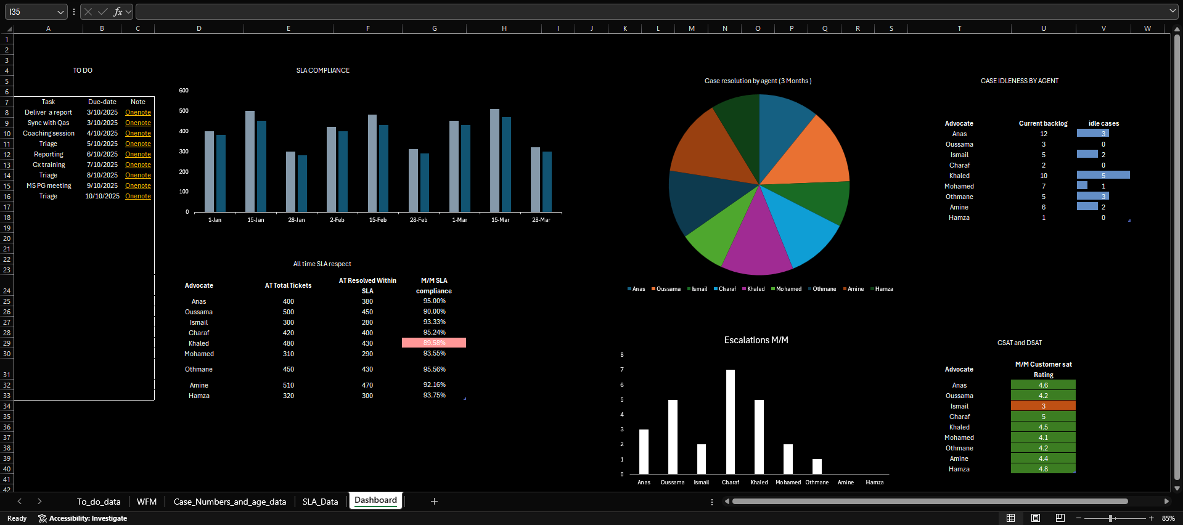This screenshot has height=525, width=1183.
Task: Select the Ready status indicator
Action: coord(17,518)
